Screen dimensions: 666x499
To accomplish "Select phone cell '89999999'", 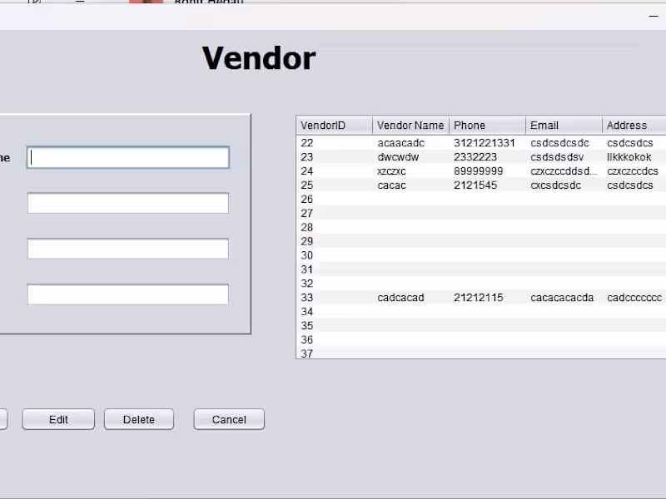I will 487,171.
